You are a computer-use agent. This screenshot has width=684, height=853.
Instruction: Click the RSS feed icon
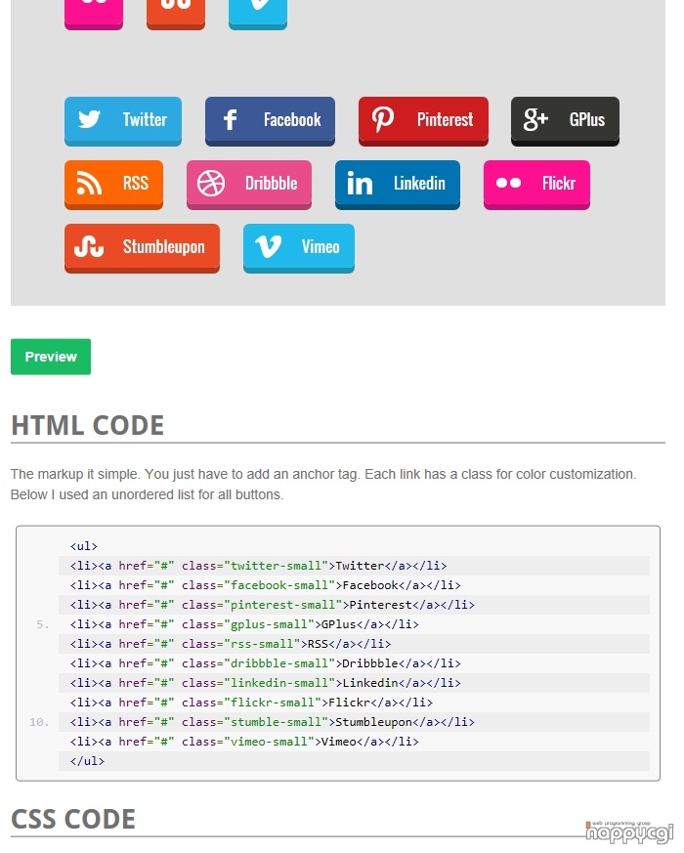coord(89,183)
